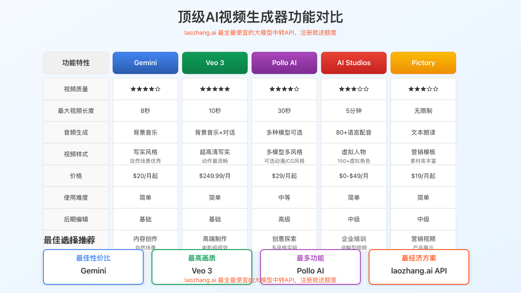521x293 pixels.
Task: Click Pictory's video quality star rating
Action: coord(423,89)
